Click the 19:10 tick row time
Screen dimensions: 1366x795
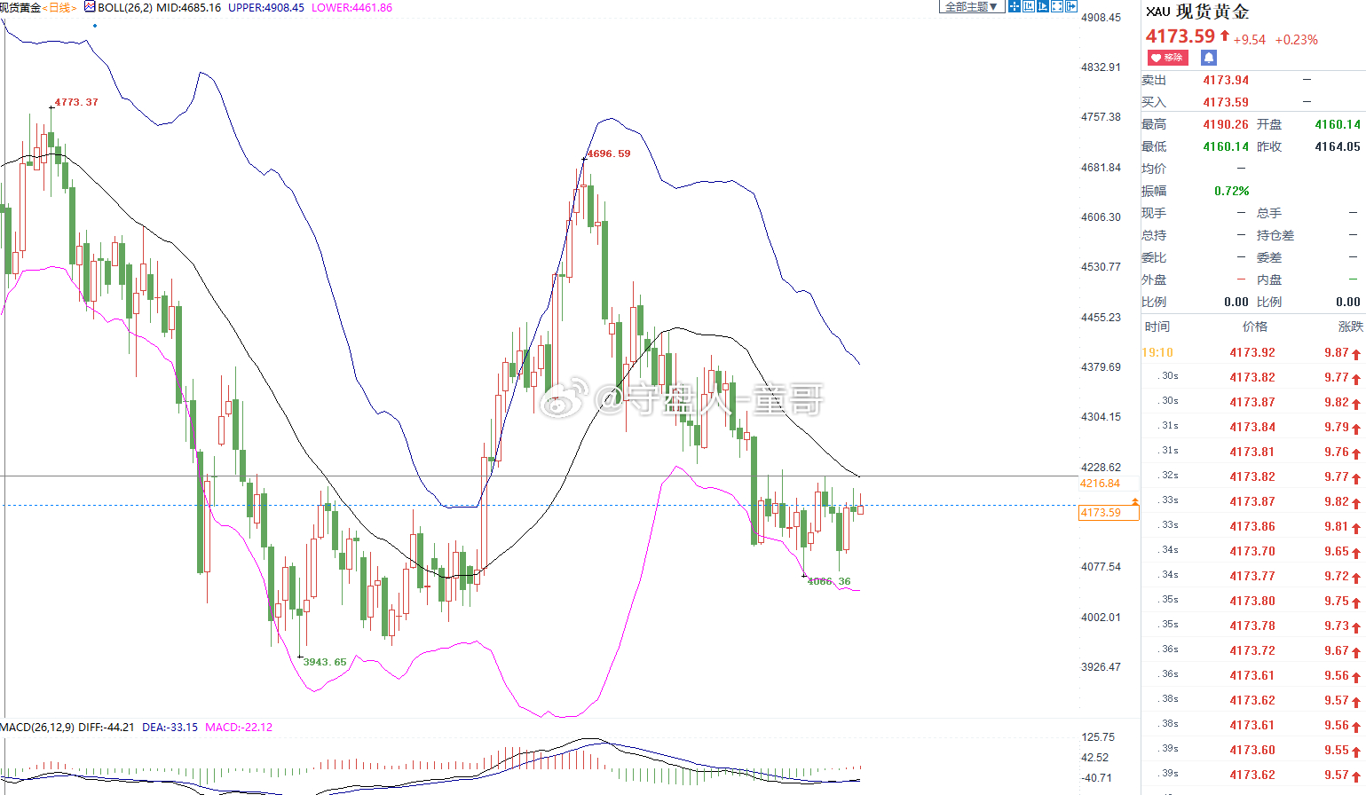point(1157,352)
